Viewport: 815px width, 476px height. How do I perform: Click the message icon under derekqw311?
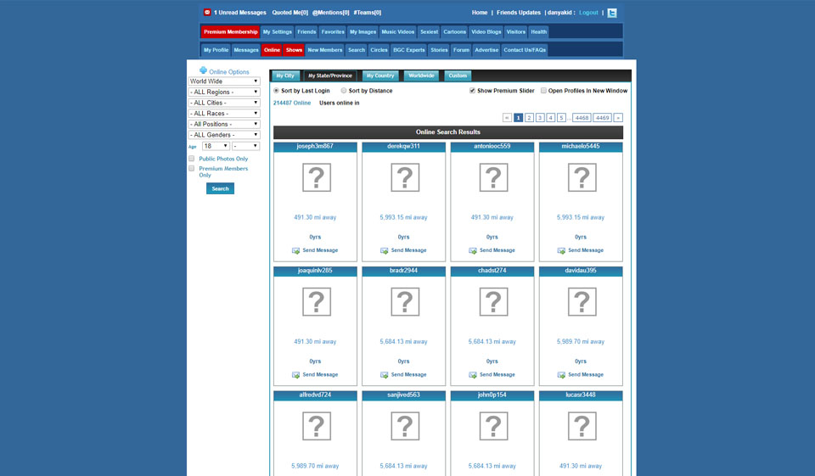385,250
